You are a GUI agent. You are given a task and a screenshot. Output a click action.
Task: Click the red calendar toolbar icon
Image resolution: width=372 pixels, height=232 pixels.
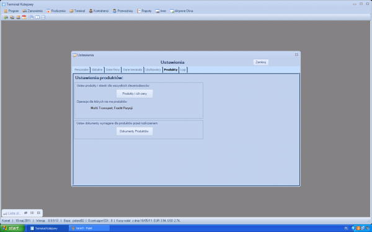click(x=24, y=17)
